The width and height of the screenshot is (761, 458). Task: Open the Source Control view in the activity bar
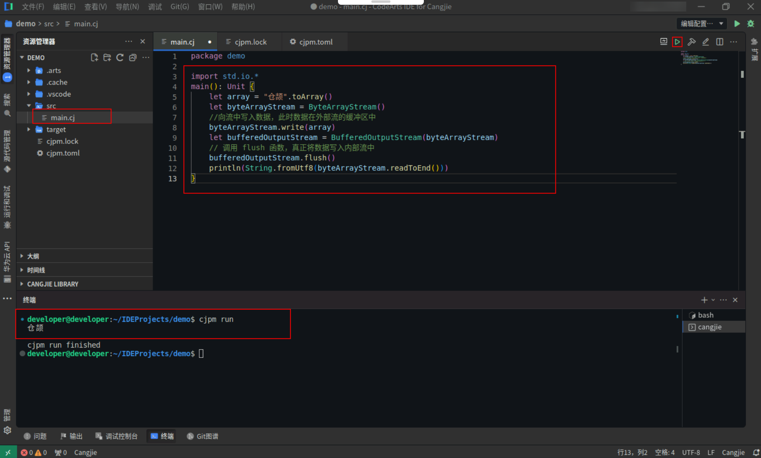[7, 151]
